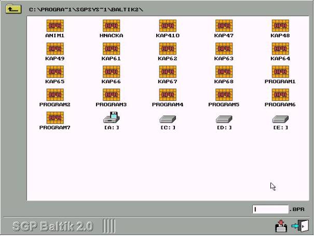Click the exit door icon
The width and height of the screenshot is (314, 236).
(301, 226)
